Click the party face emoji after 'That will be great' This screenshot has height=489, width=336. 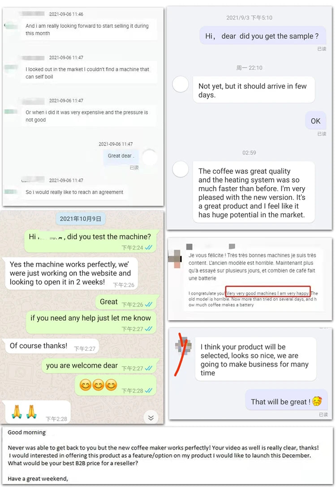tap(317, 401)
